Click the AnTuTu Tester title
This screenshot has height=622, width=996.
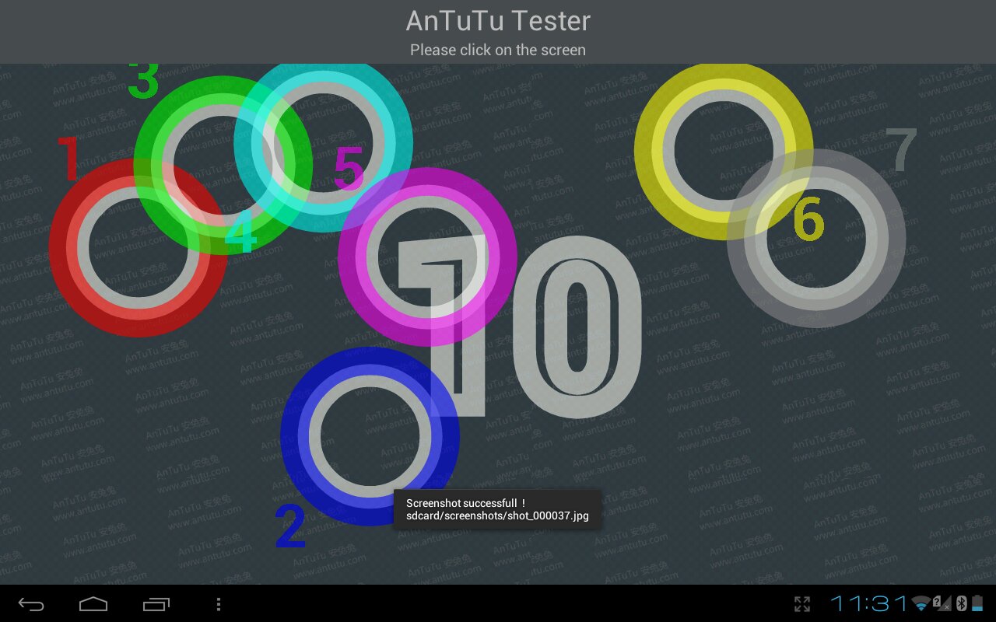coord(498,21)
